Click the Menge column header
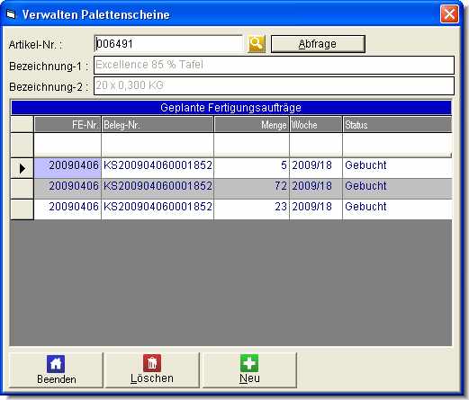 point(252,125)
